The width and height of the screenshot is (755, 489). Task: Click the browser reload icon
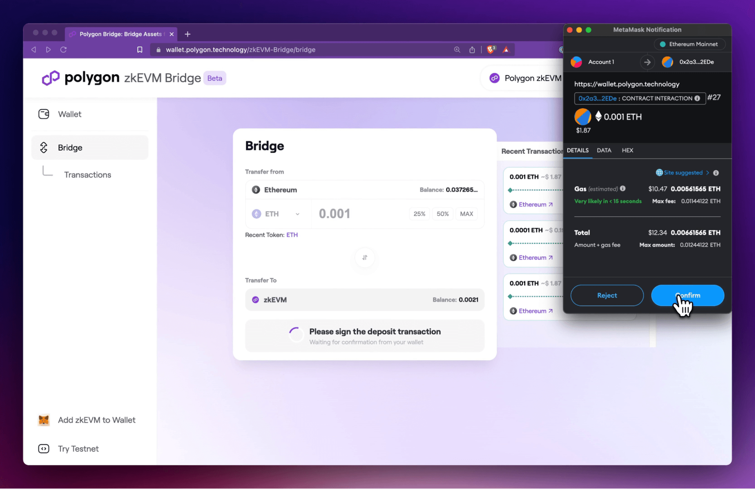(x=63, y=49)
